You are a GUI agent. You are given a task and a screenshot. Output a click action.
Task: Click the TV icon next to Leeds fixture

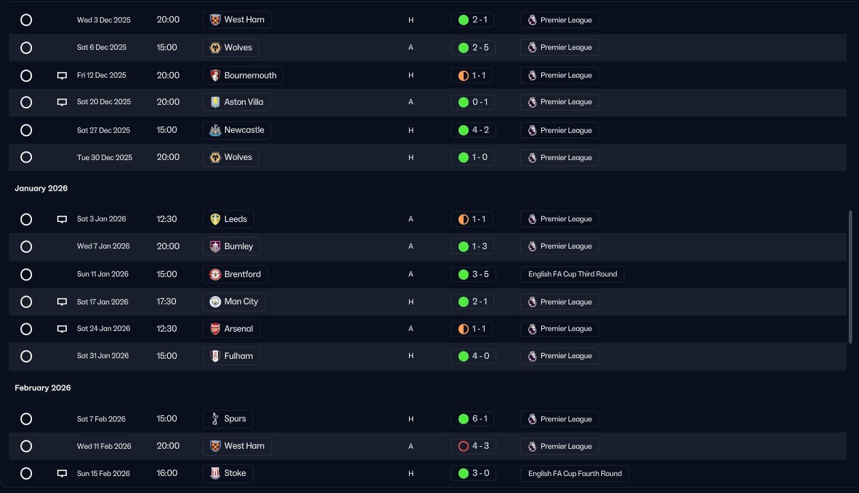[62, 219]
